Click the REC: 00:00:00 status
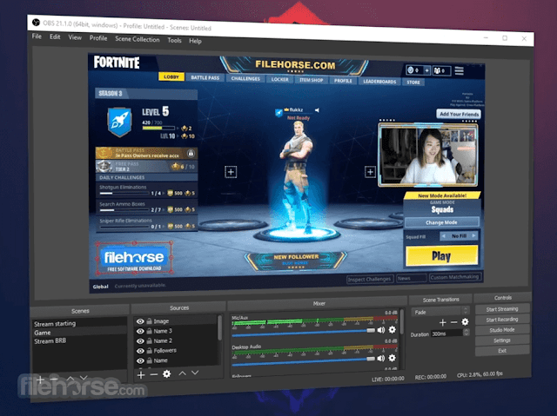557x416 pixels. click(x=431, y=377)
